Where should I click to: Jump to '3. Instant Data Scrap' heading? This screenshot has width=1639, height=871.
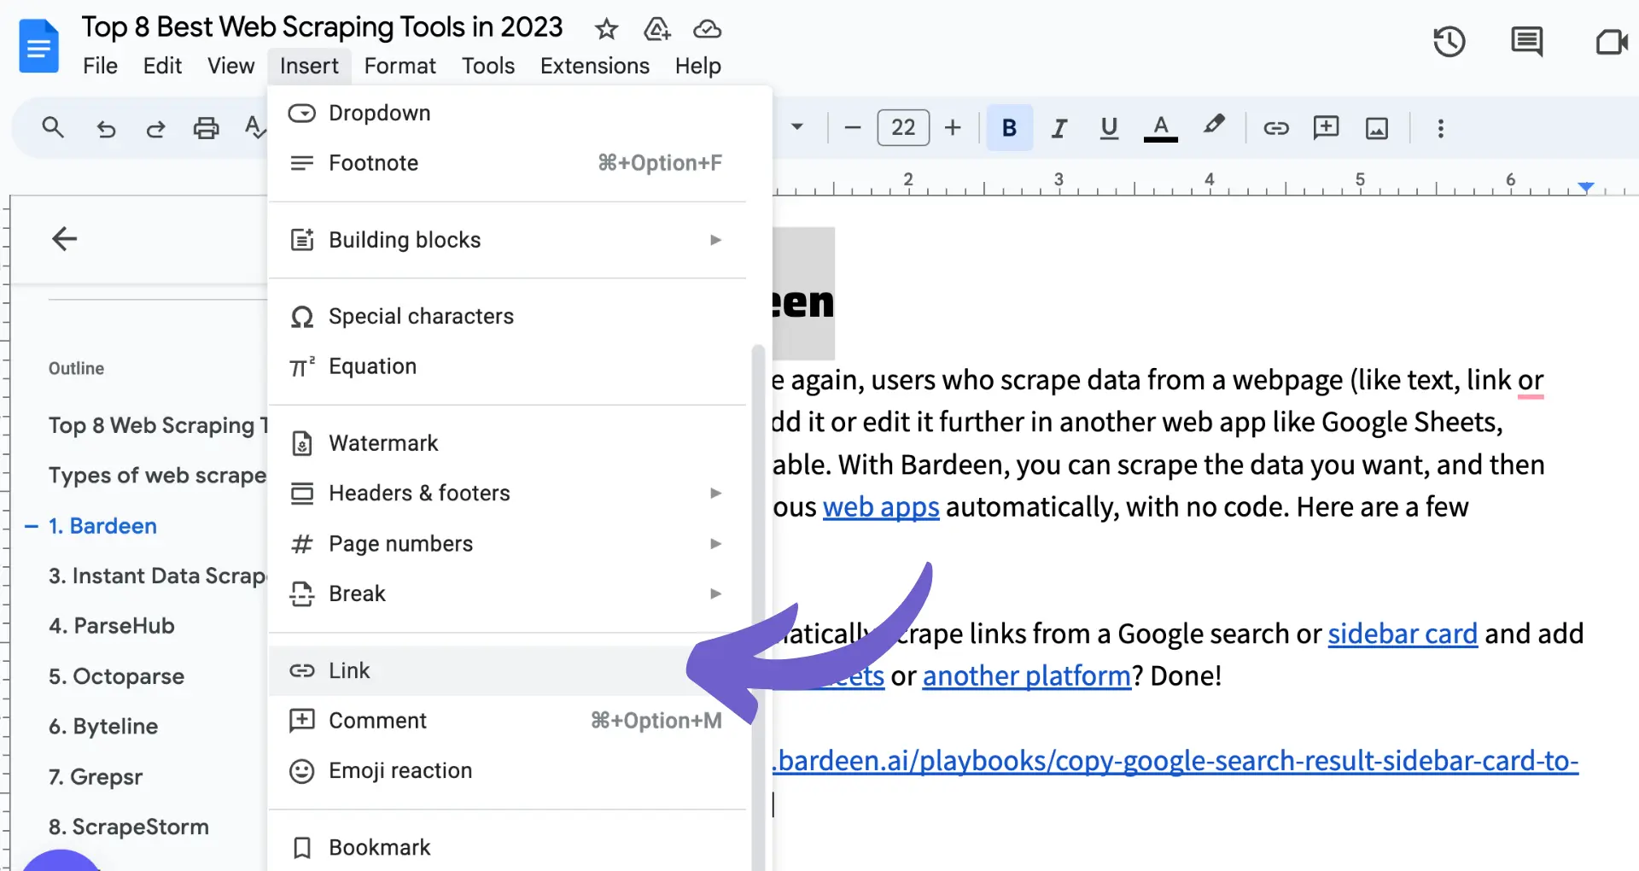(157, 576)
